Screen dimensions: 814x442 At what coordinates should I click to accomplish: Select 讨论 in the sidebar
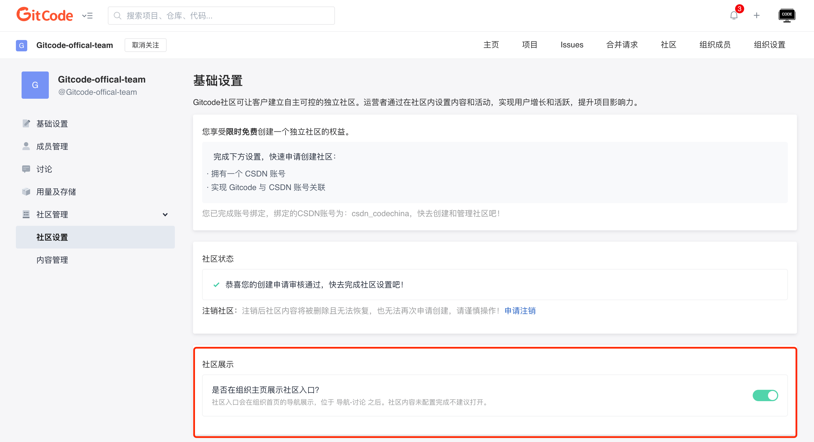pos(44,169)
